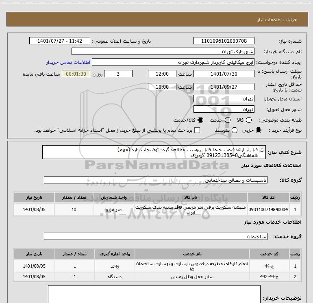Choose the متوسط purchase type radio
Image resolution: width=313 pixels, height=303 pixels.
pos(235,130)
